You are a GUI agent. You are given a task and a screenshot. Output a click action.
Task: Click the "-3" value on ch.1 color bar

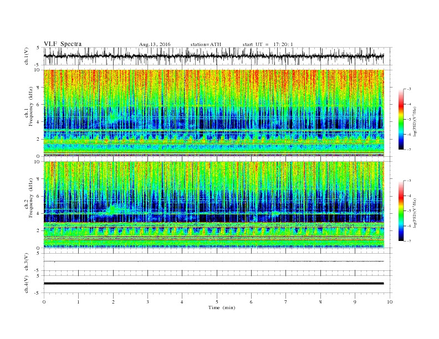click(409, 89)
